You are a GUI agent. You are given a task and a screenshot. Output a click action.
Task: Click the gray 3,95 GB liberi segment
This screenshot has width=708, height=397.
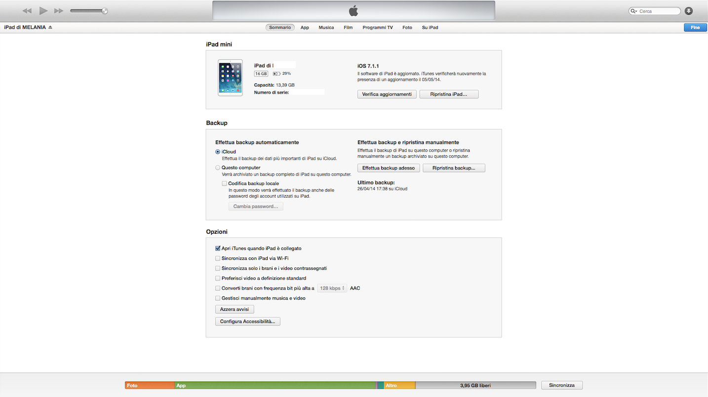475,385
